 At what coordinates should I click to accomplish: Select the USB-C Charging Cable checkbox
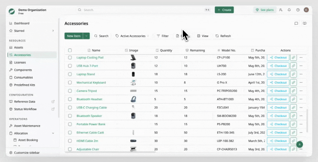point(70,108)
